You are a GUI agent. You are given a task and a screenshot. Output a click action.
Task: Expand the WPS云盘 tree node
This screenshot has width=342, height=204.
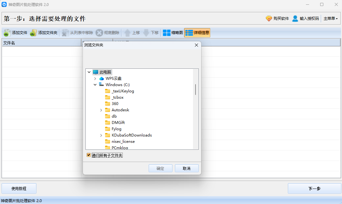point(95,79)
